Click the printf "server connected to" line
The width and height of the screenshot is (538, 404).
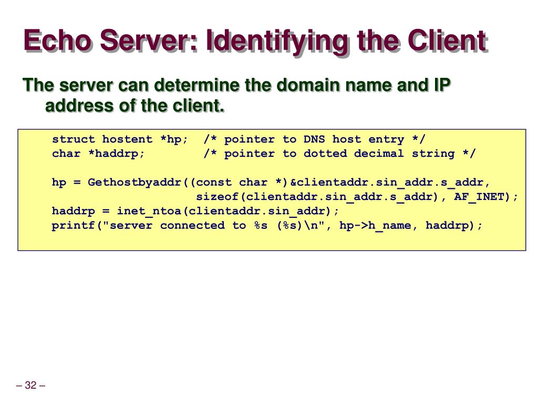tap(267, 225)
